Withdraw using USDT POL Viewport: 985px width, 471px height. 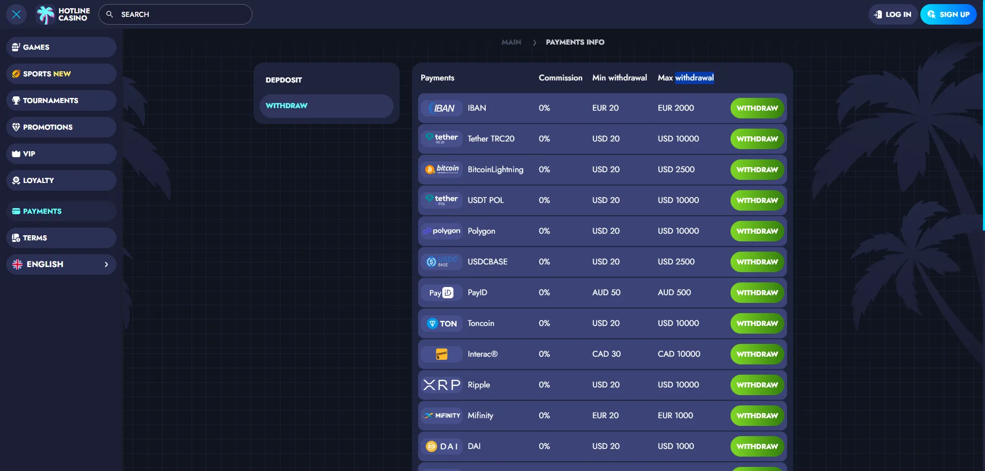click(757, 200)
